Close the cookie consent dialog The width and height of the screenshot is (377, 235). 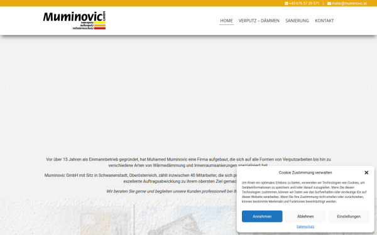point(366,173)
